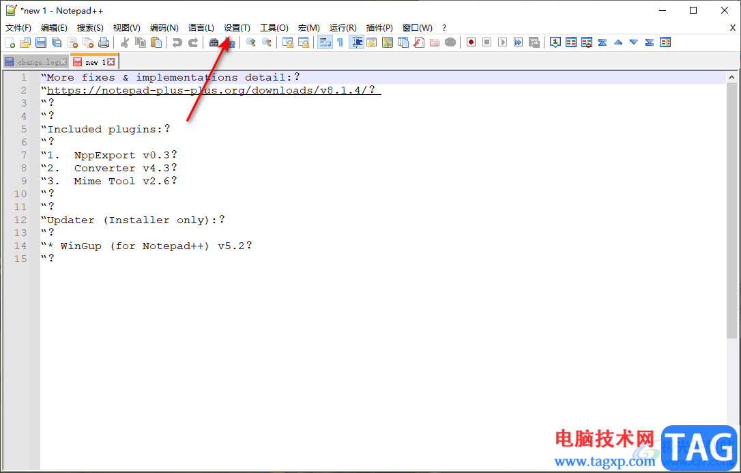This screenshot has width=741, height=473.
Task: Open the 编辑(E) menu
Action: pyautogui.click(x=54, y=28)
